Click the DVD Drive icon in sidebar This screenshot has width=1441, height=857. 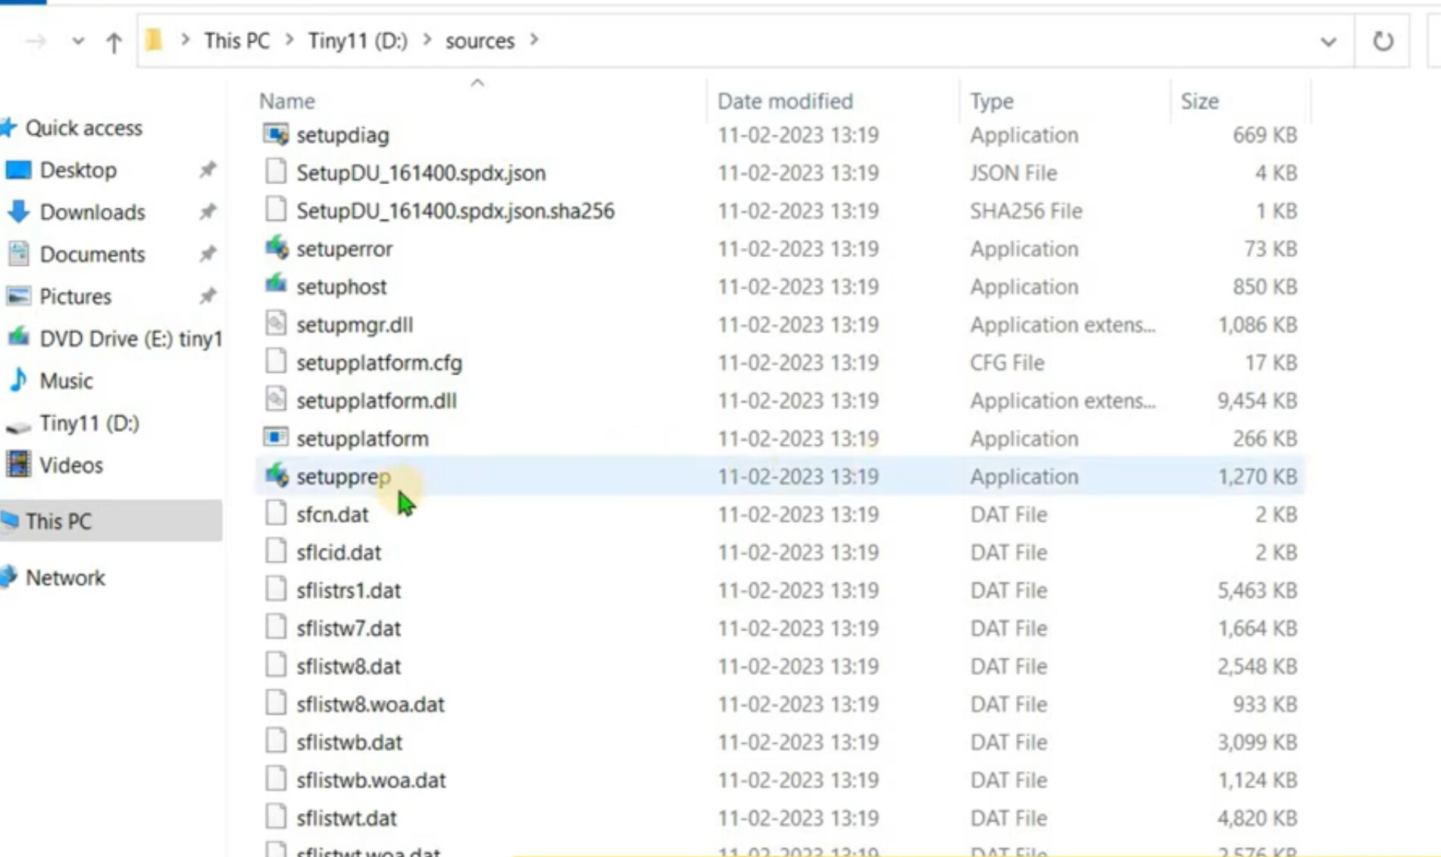click(18, 337)
